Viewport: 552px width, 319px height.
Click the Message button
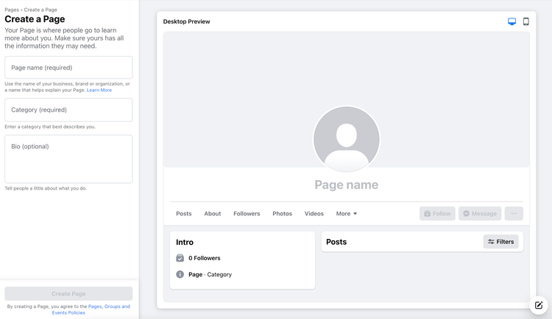click(480, 213)
